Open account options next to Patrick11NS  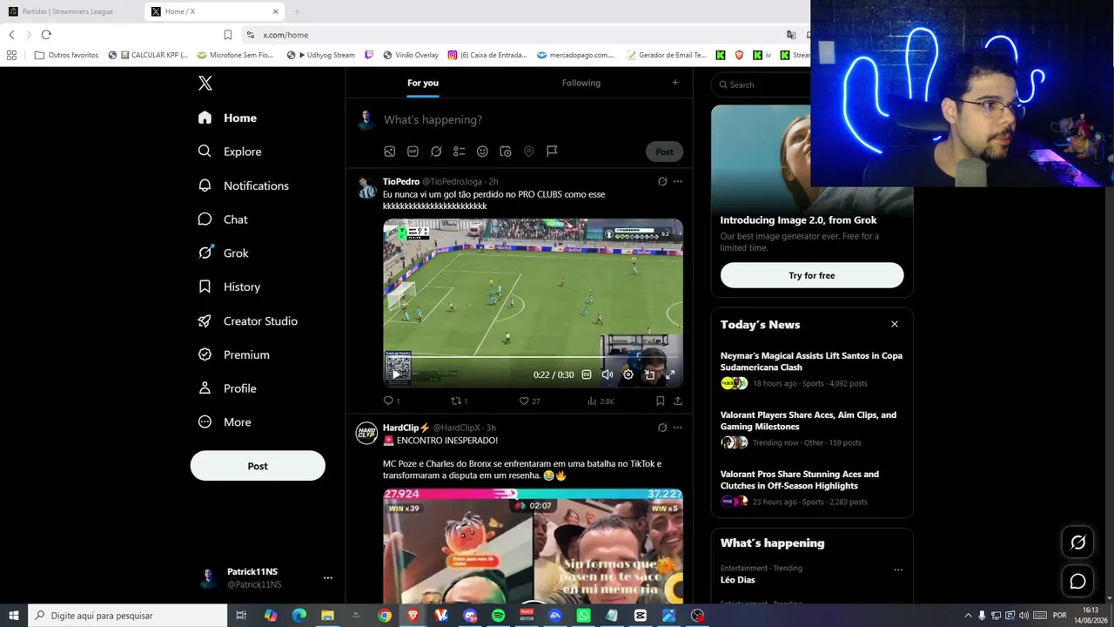coord(328,578)
